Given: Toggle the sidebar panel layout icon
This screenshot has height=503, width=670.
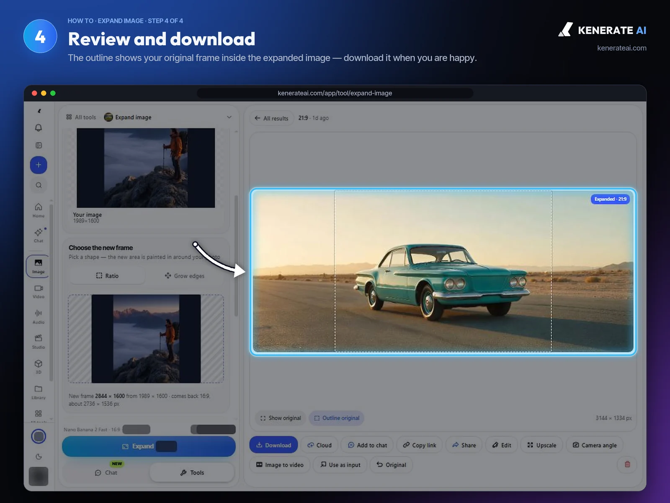Looking at the screenshot, I should click(x=39, y=145).
